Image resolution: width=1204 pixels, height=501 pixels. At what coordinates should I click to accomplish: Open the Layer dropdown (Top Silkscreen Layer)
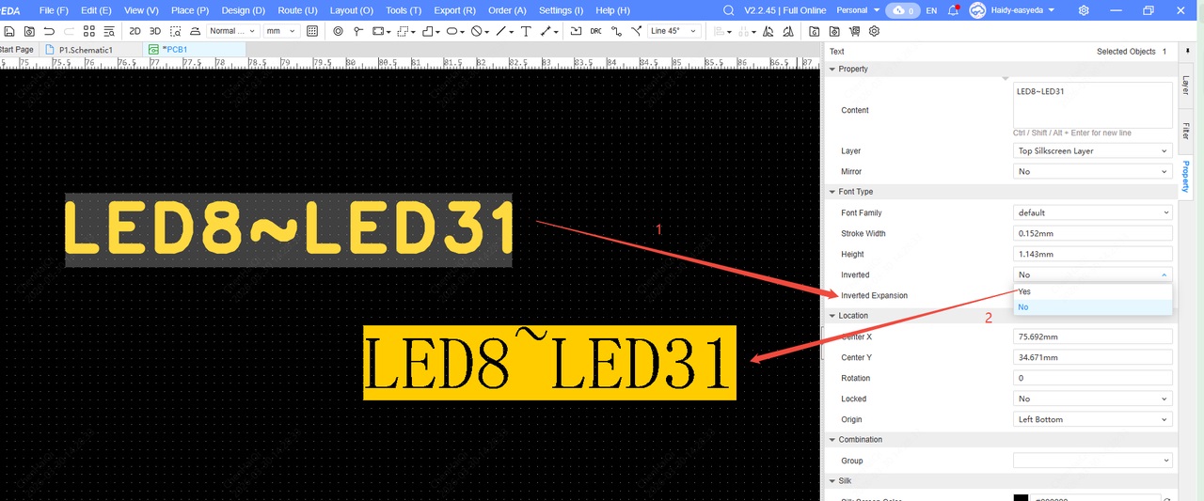pos(1092,150)
